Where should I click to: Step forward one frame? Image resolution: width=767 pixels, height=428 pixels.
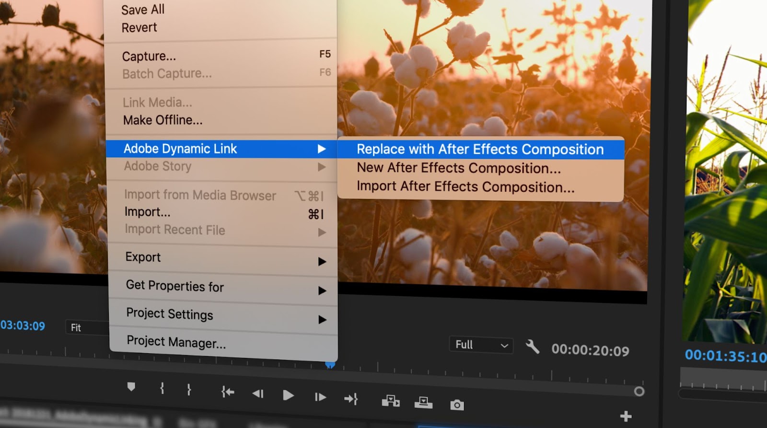320,397
